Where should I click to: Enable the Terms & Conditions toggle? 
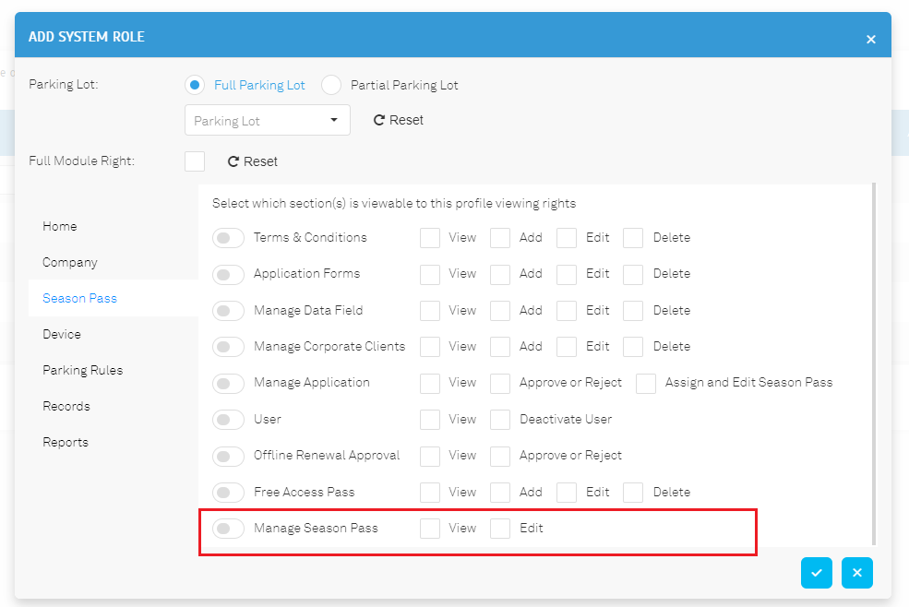tap(228, 238)
